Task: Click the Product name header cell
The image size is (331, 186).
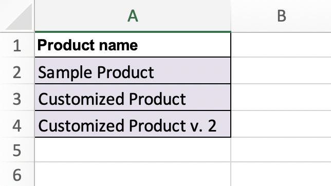Action: pos(133,45)
